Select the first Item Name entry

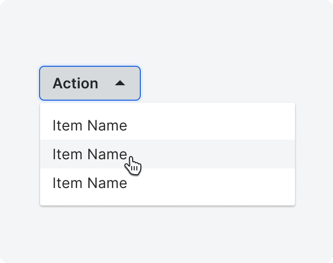[x=168, y=125]
